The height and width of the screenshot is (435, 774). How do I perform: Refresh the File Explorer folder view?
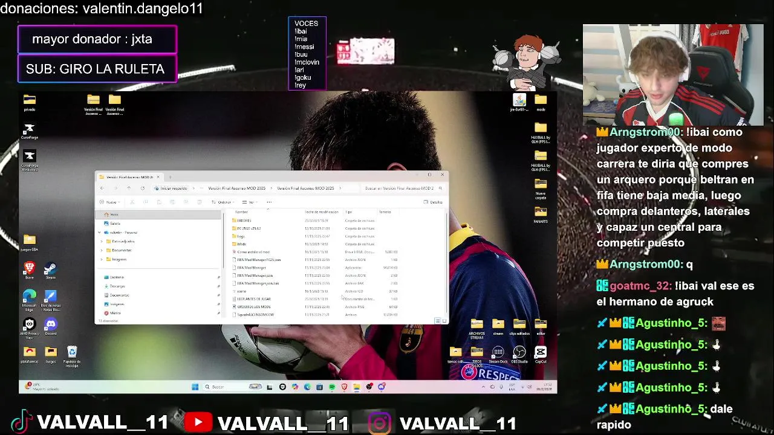coord(142,188)
